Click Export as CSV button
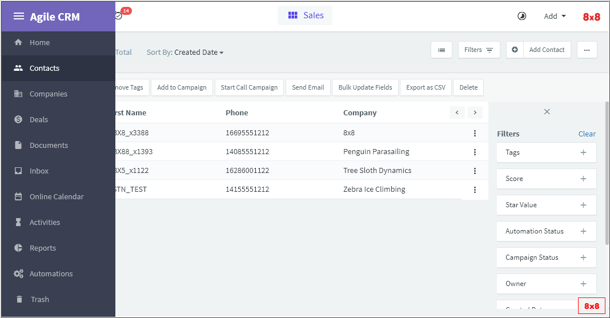The width and height of the screenshot is (610, 318). 426,87
